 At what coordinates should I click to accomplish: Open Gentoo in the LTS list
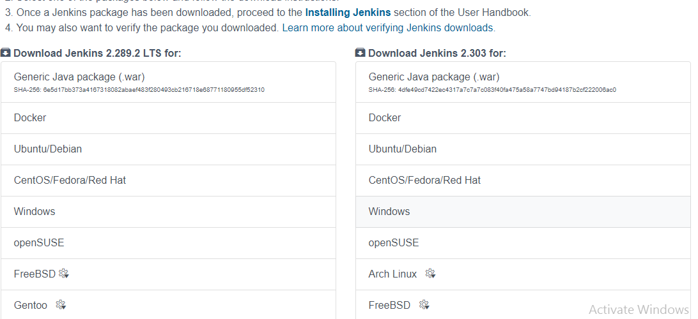click(168, 305)
